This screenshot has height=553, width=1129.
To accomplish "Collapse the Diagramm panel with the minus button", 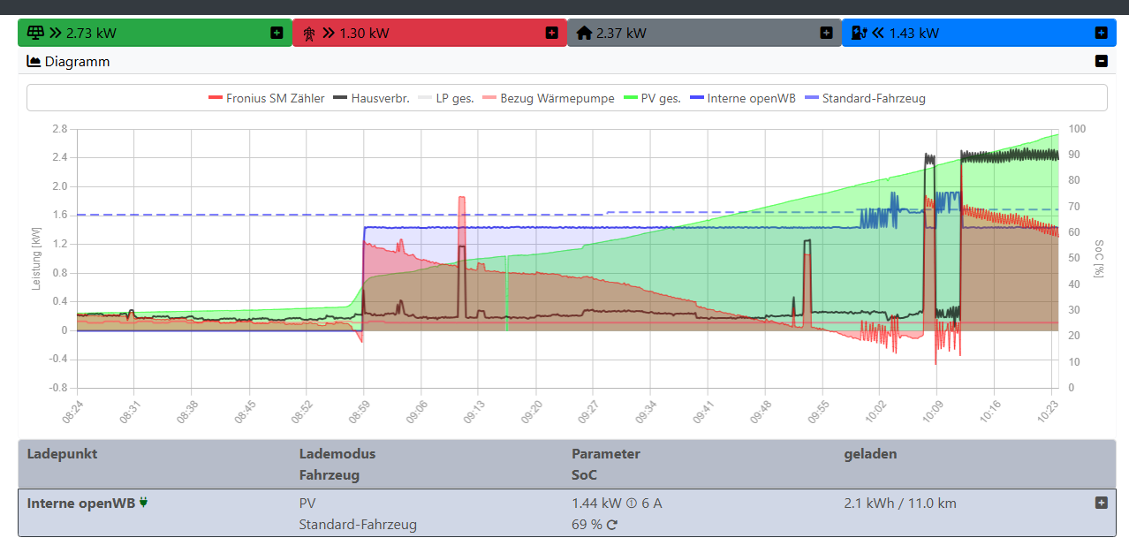I will [1101, 61].
